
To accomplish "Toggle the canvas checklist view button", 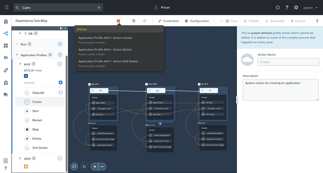I will click(84, 166).
